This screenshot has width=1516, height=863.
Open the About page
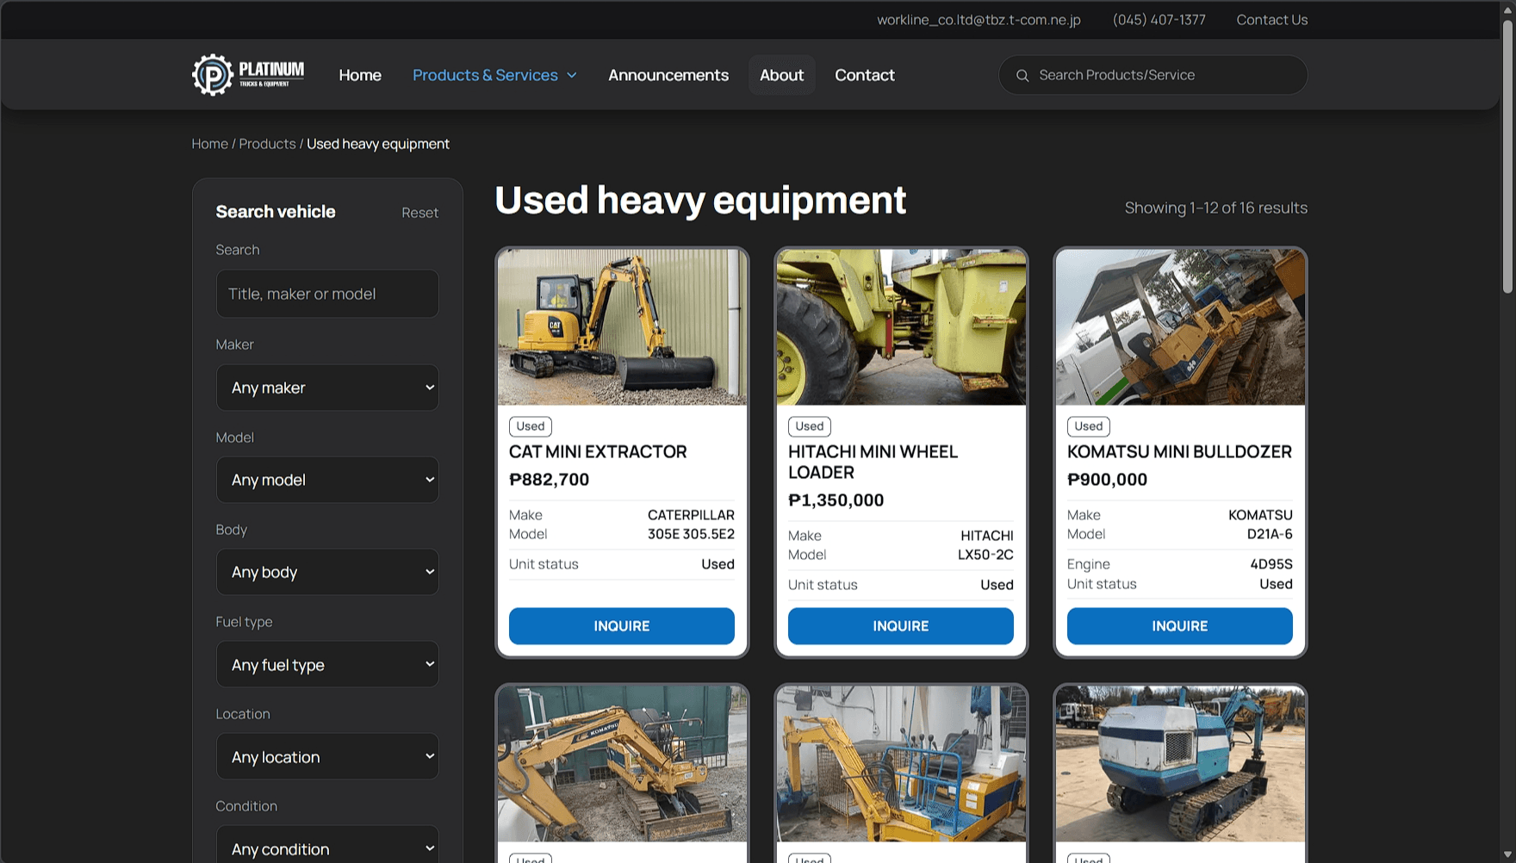[781, 75]
